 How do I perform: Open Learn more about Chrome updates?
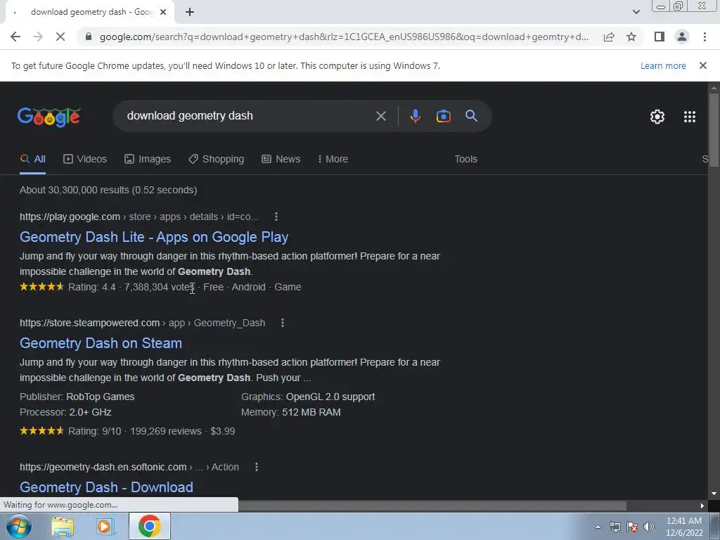[663, 65]
